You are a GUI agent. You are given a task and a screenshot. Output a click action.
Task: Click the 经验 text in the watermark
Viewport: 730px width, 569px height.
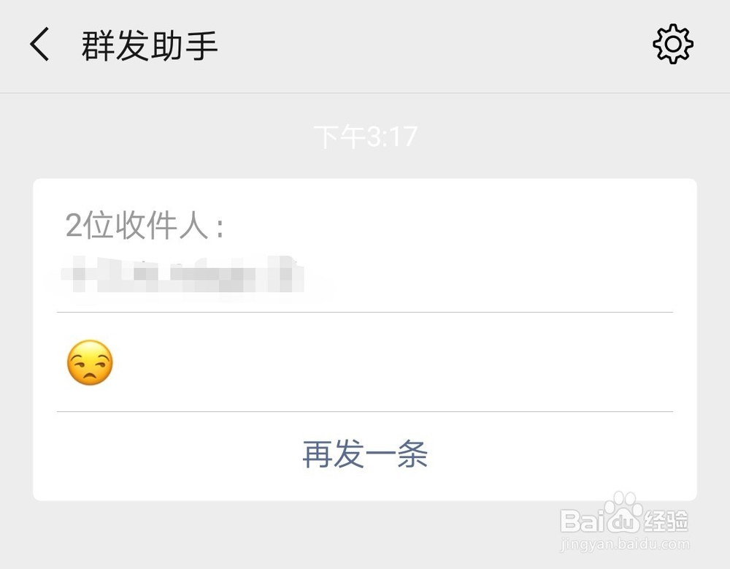[666, 521]
